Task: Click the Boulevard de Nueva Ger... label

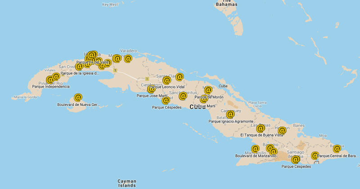Action: coord(78,105)
